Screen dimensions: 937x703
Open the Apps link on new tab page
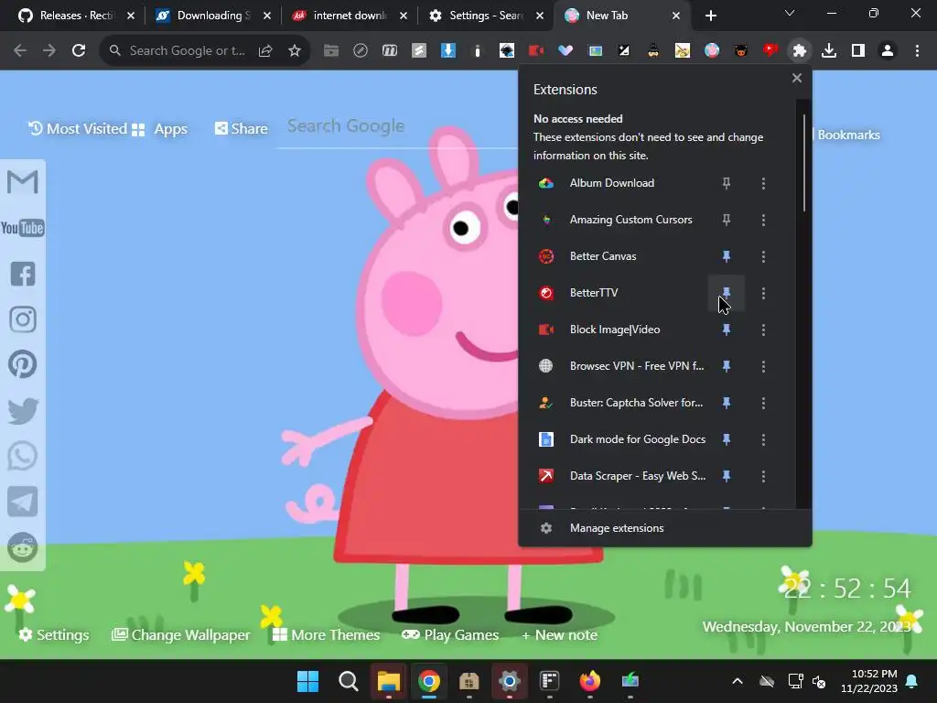click(159, 129)
